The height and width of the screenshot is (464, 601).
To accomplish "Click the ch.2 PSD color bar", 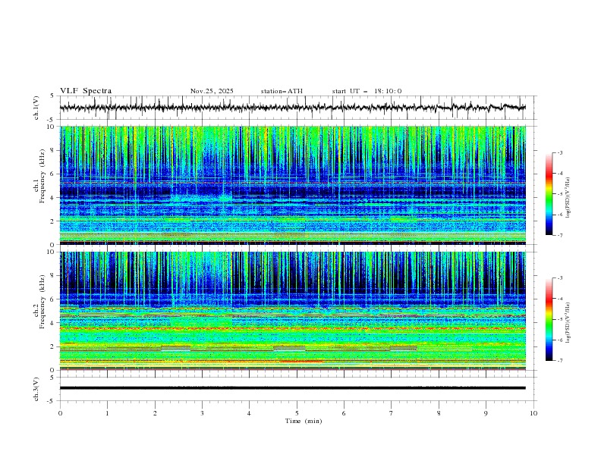I will 549,319.
